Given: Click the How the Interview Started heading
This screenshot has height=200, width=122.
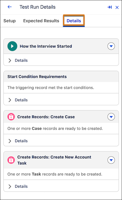Looking at the screenshot, I should pyautogui.click(x=46, y=46).
